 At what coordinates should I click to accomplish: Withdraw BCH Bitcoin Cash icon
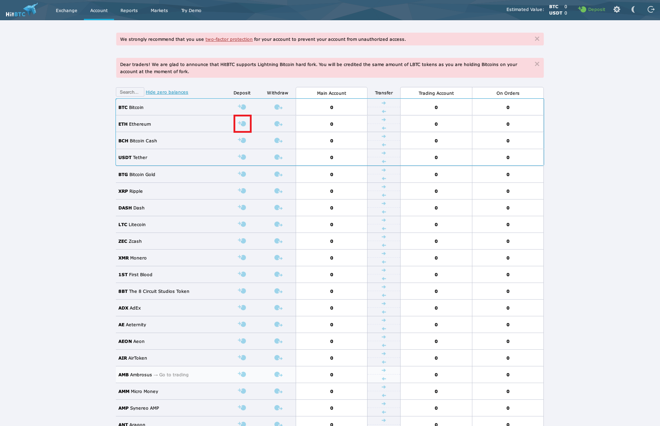[x=278, y=141]
